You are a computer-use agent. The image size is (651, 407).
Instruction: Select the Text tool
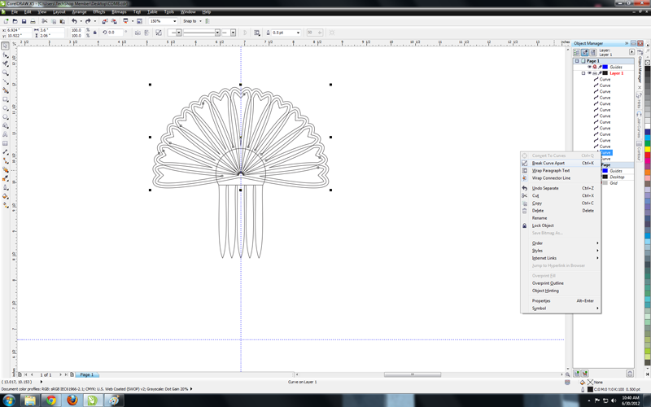(x=6, y=134)
